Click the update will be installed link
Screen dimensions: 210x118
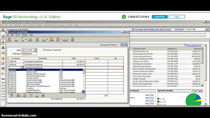[x=153, y=29]
